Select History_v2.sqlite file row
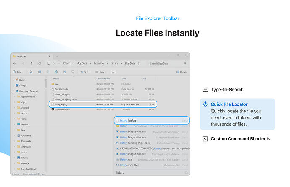 click(x=103, y=94)
